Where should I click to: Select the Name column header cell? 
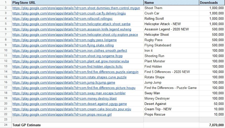(171, 3)
